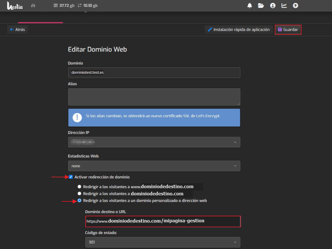Expand the Estadísticas Web dropdown
The width and height of the screenshot is (332, 249).
(x=154, y=166)
